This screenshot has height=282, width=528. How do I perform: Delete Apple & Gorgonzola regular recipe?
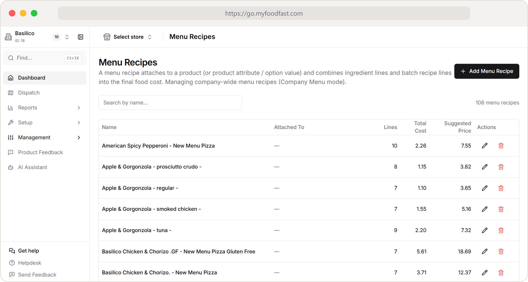coord(501,188)
